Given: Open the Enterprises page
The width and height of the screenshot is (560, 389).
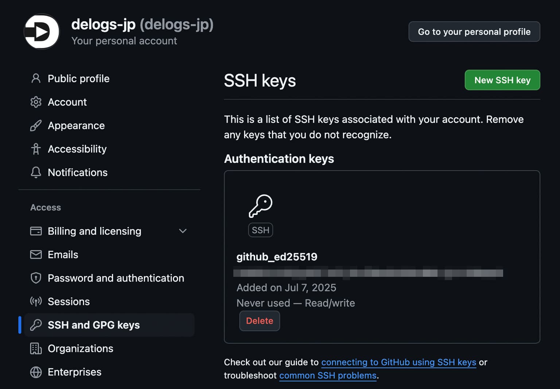Looking at the screenshot, I should [109, 372].
